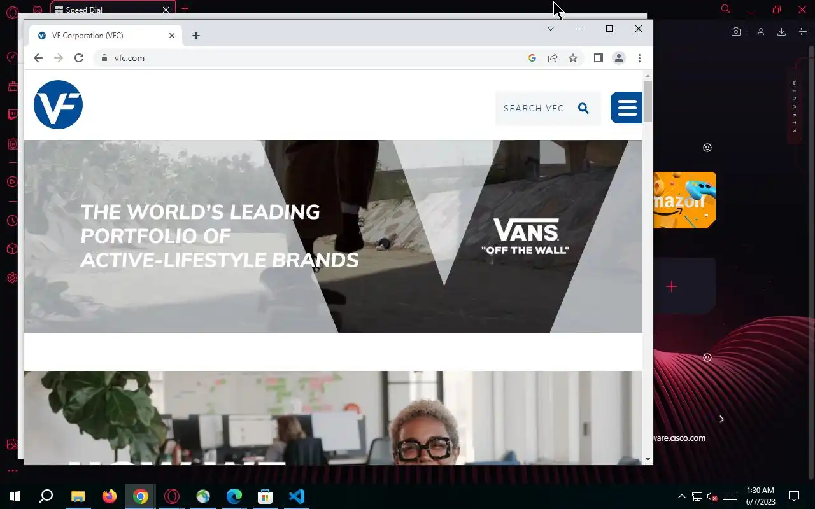
Task: Click the VF logo on the page
Action: pos(58,104)
